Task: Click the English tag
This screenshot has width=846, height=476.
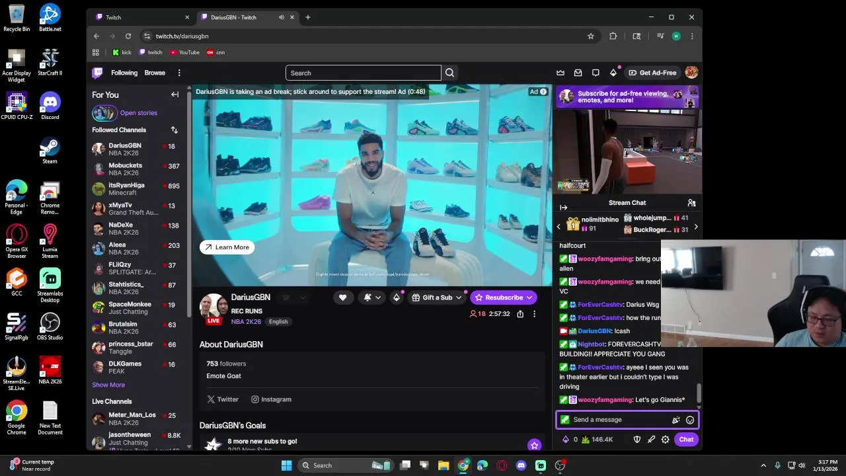Action: tap(278, 322)
